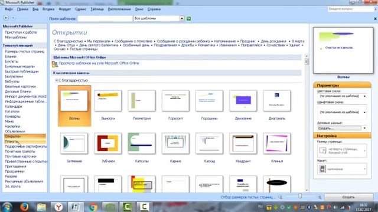Open Мои шаблоны in sidebar
The height and width of the screenshot is (212, 378).
pyautogui.click(x=16, y=37)
